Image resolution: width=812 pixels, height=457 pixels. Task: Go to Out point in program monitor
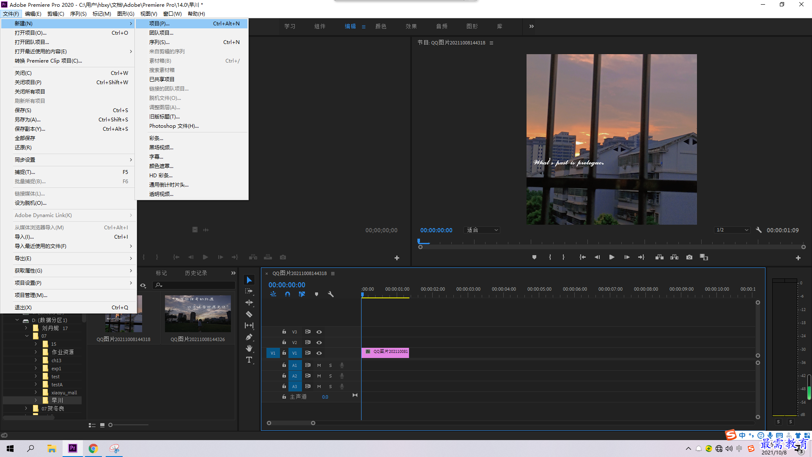[x=641, y=257]
